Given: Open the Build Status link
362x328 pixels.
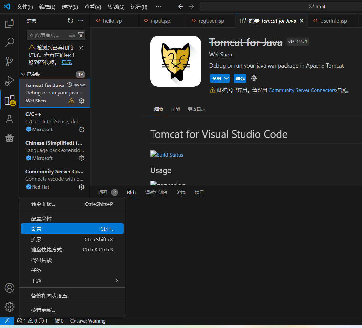Looking at the screenshot, I should click(x=167, y=154).
